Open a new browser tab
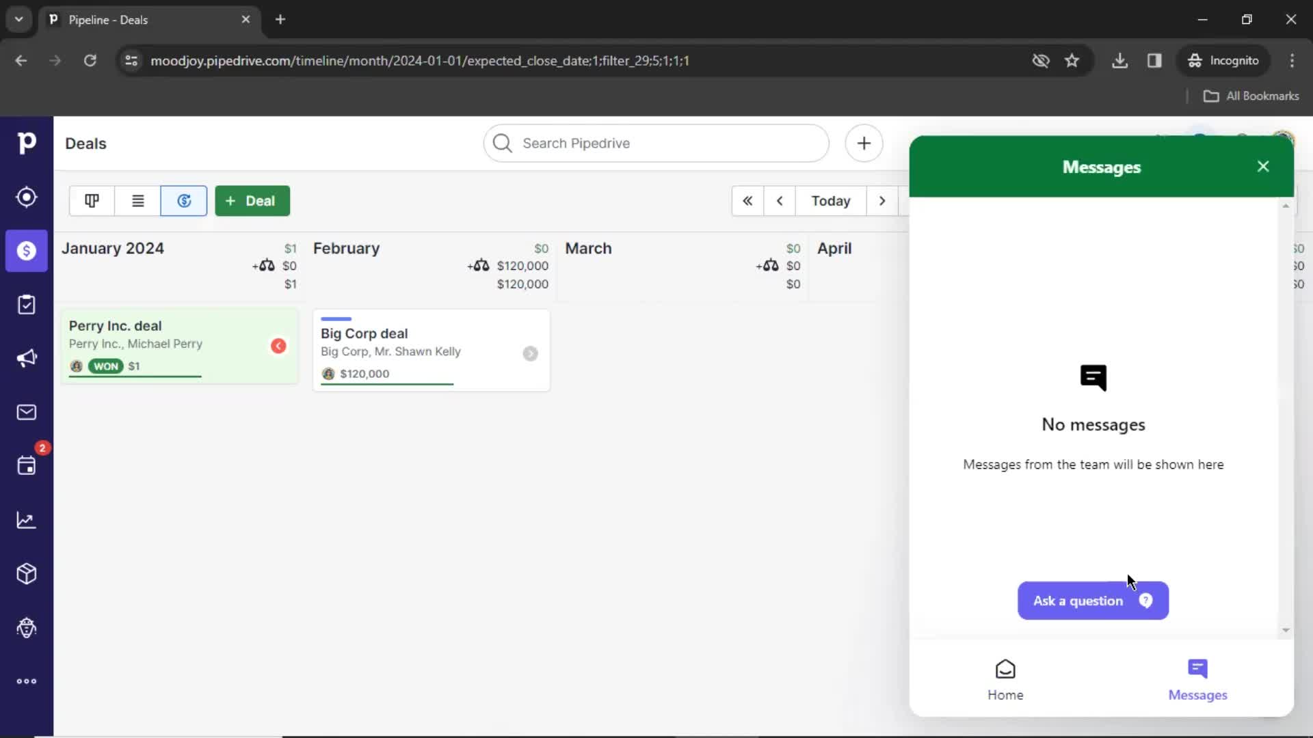Viewport: 1313px width, 738px height. [x=280, y=20]
